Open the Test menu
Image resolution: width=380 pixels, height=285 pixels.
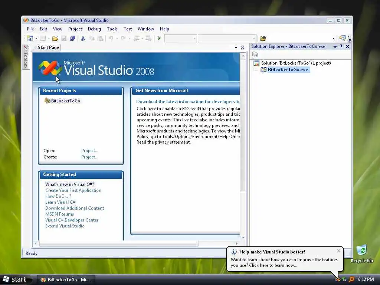128,29
